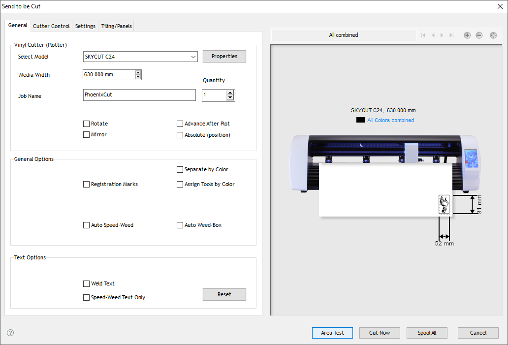Viewport: 508px width, 345px height.
Task: Click the All Colors combined link
Action: tap(390, 120)
